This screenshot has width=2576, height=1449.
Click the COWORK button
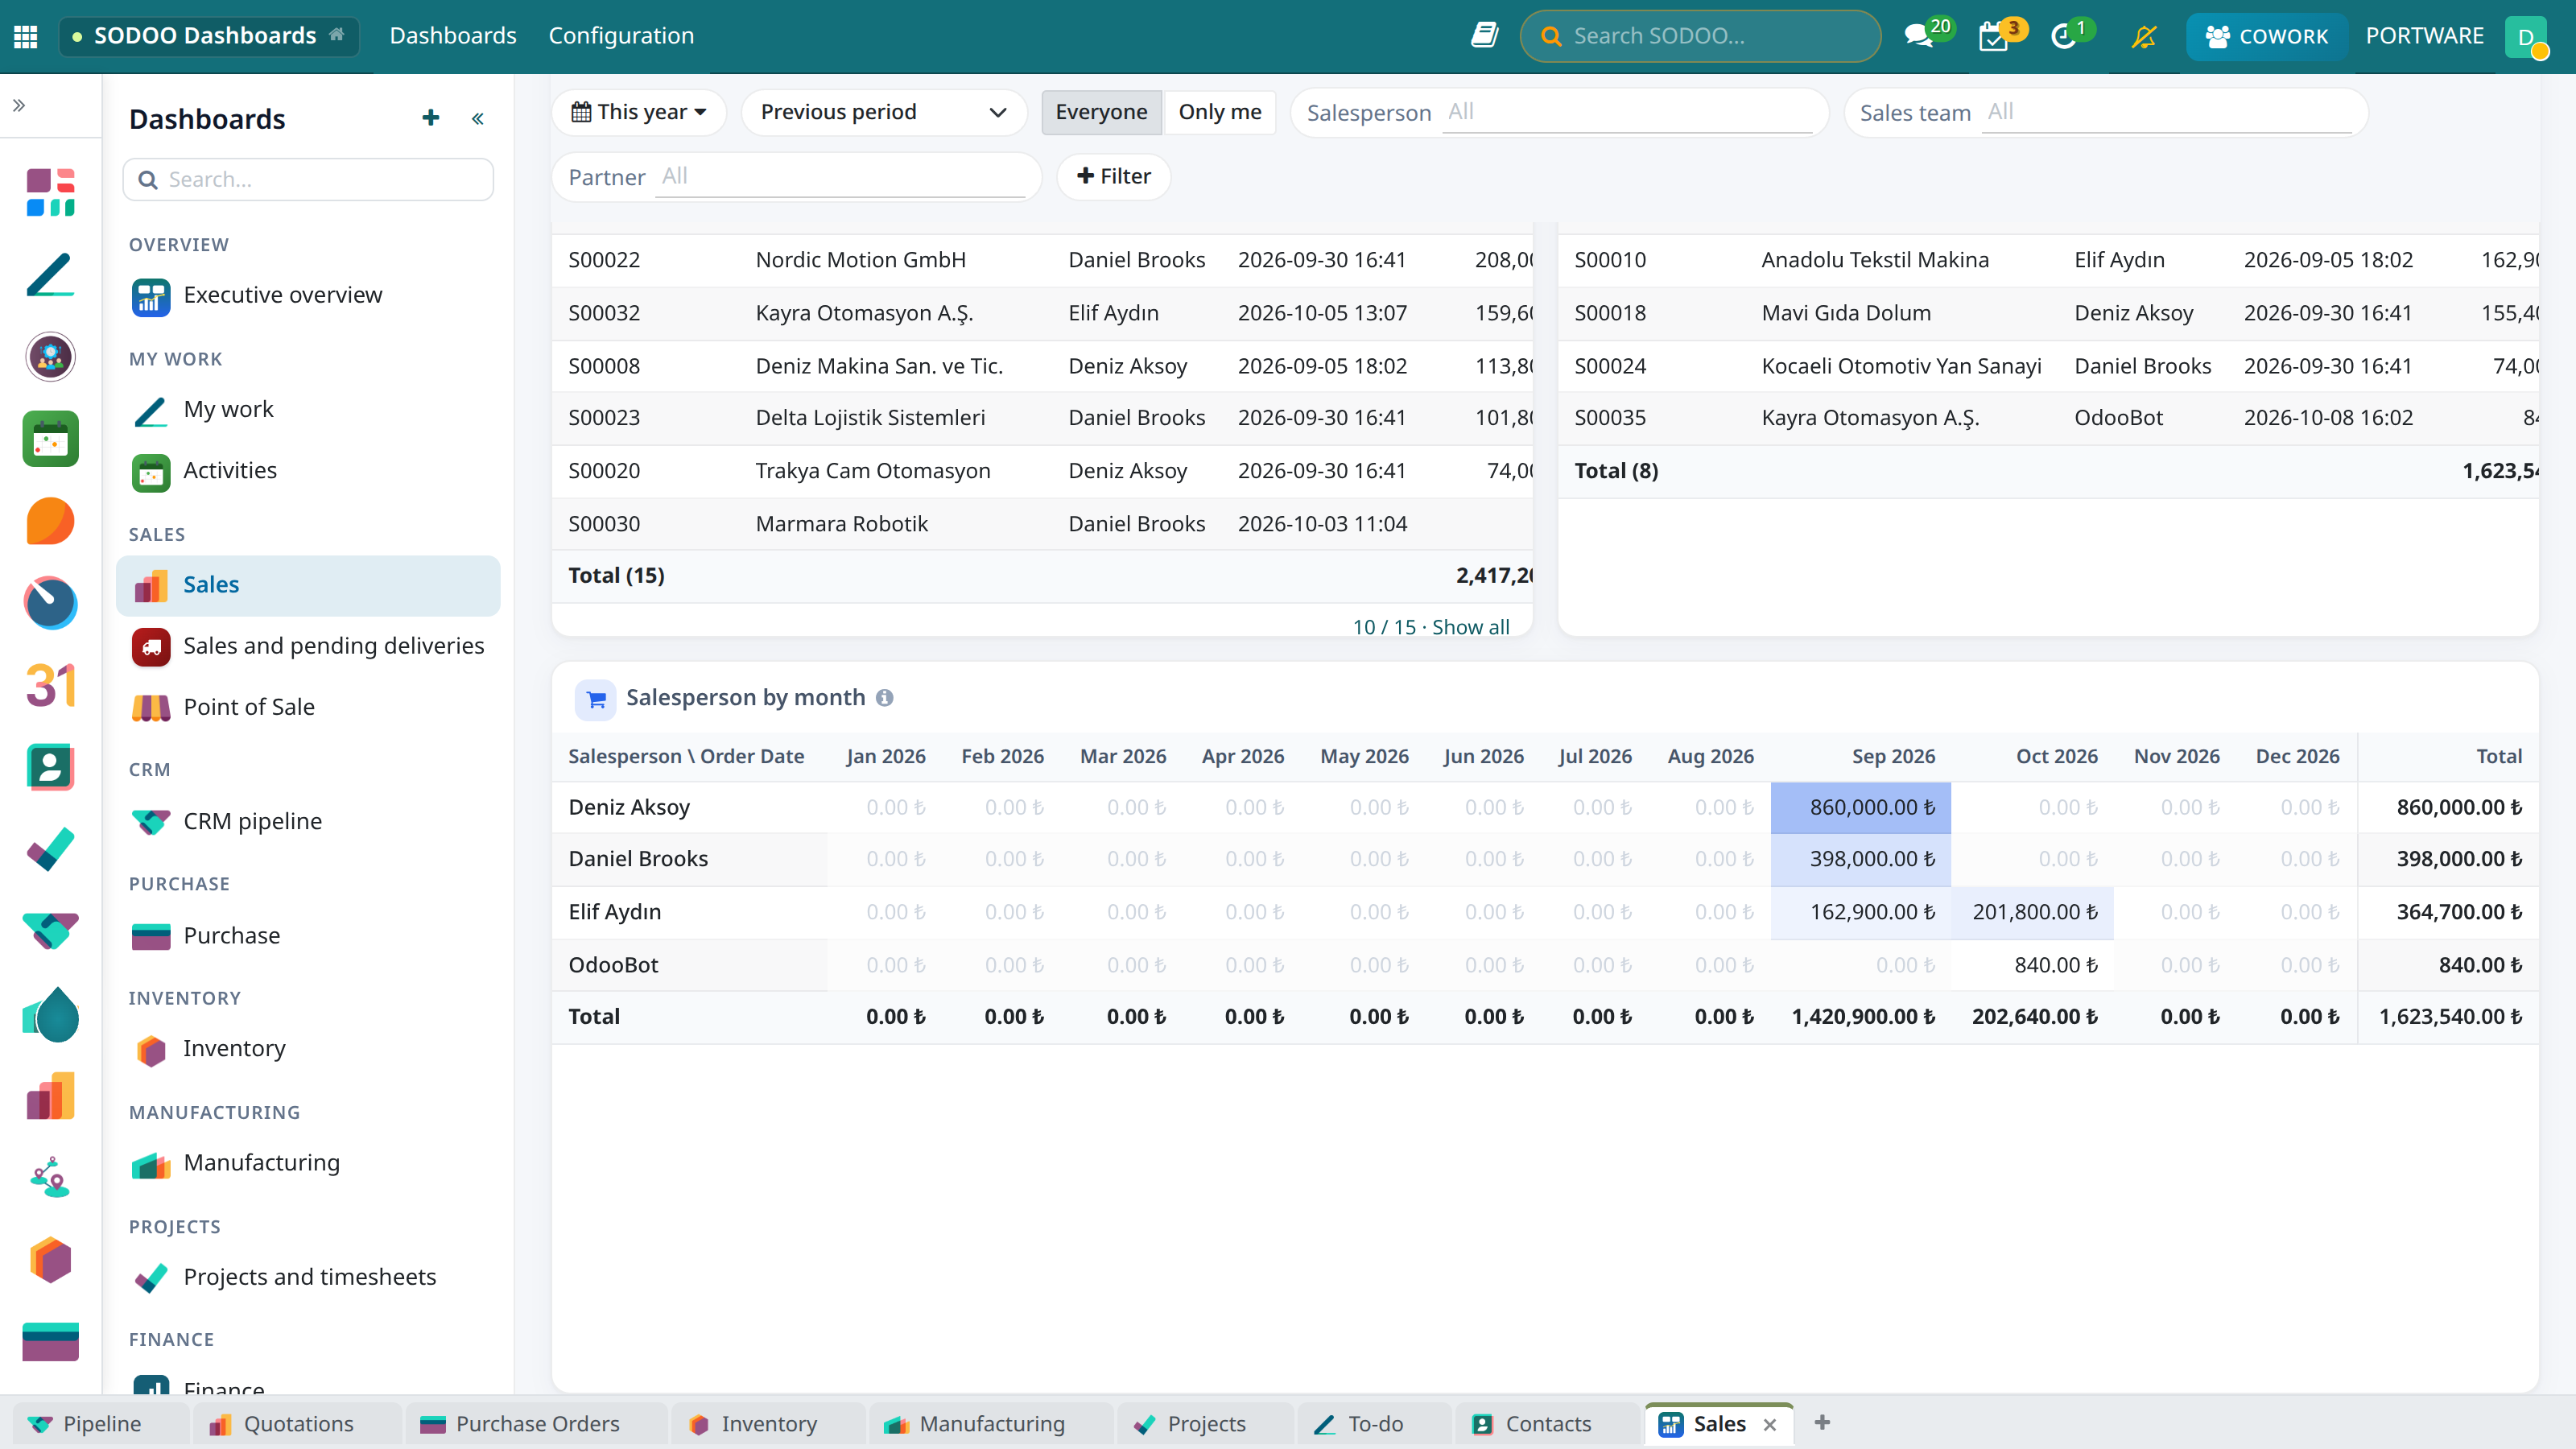(x=2267, y=36)
